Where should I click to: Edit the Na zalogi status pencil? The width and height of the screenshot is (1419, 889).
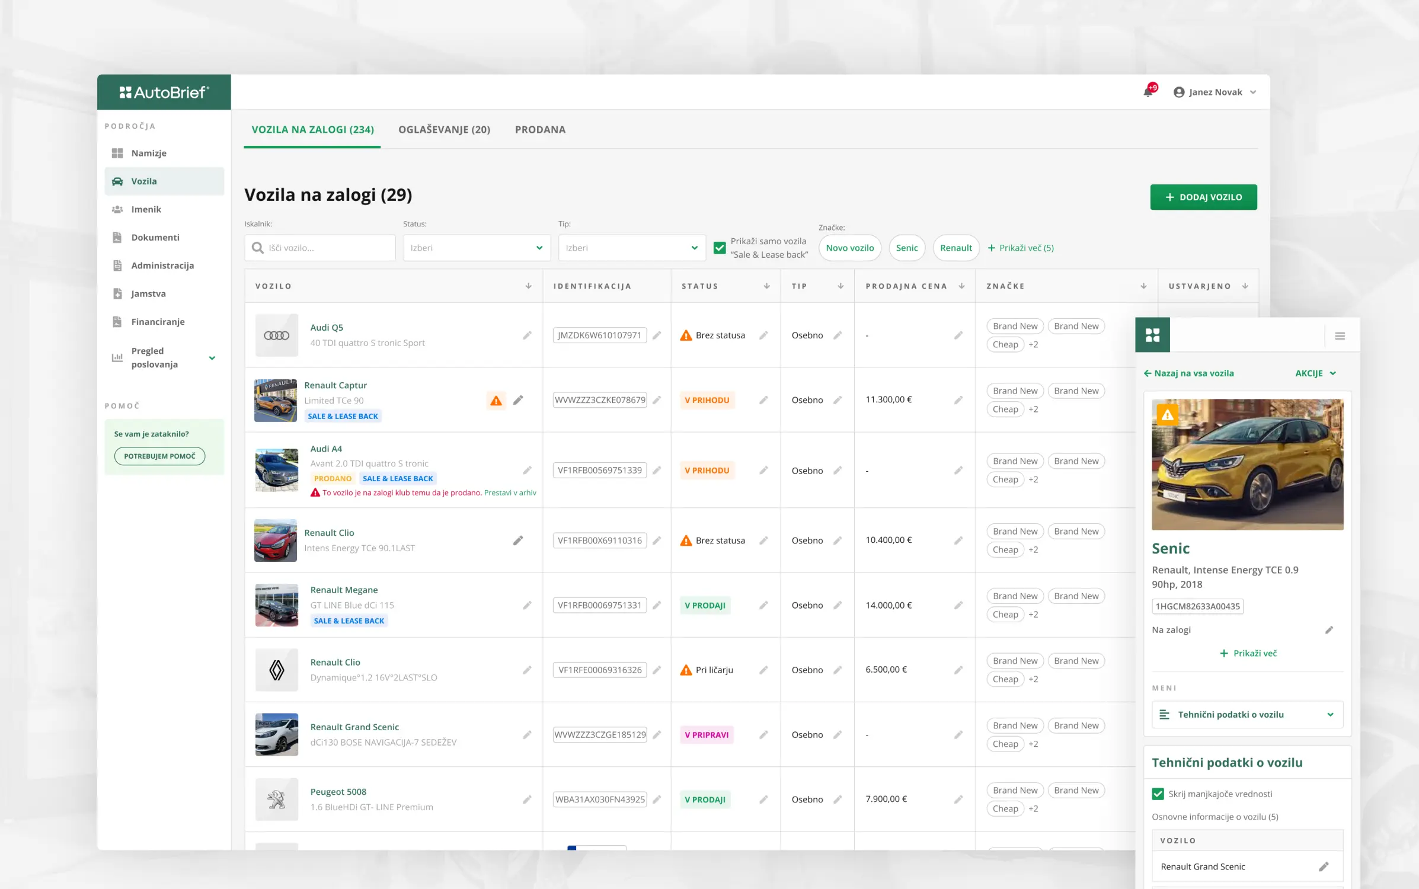[x=1329, y=630]
